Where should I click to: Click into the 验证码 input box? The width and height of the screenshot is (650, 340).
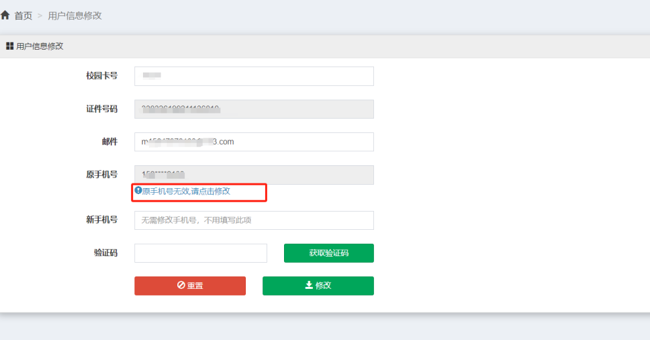(x=200, y=253)
